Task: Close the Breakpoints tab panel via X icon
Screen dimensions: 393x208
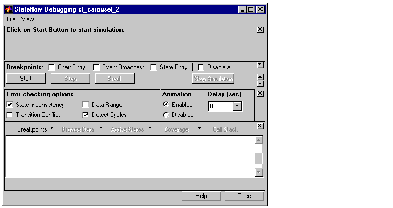Action: (260, 126)
